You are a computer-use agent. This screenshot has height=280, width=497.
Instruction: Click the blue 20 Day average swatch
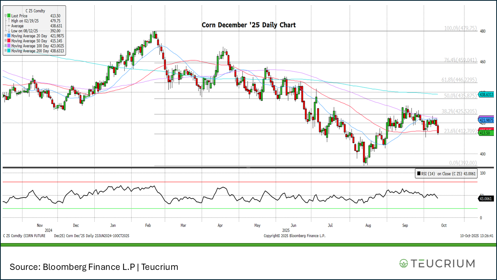click(x=9, y=36)
